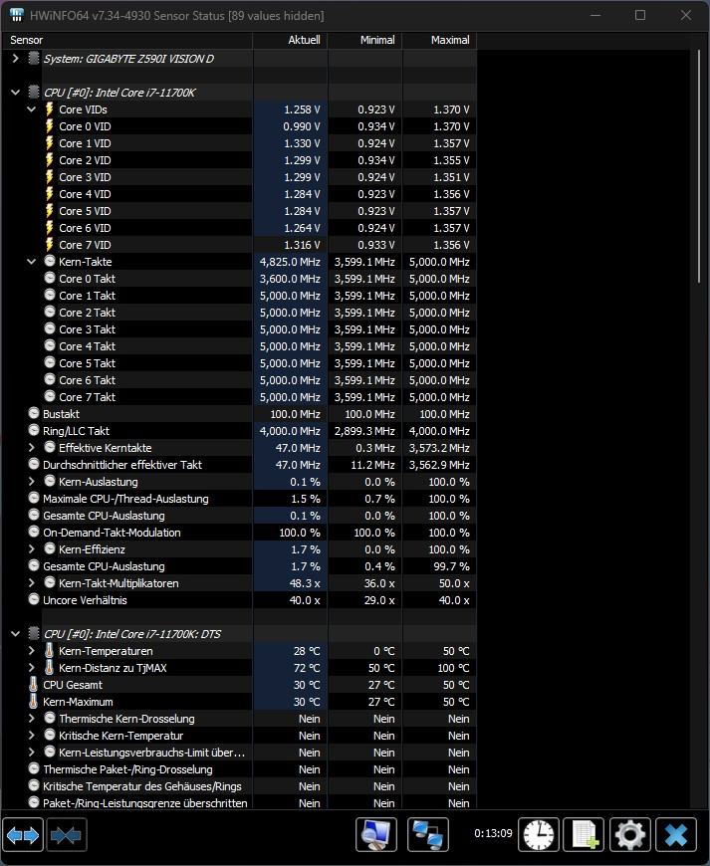Click the lightning icon of Core 0 VID
Screen dimensions: 710x866
(x=49, y=126)
